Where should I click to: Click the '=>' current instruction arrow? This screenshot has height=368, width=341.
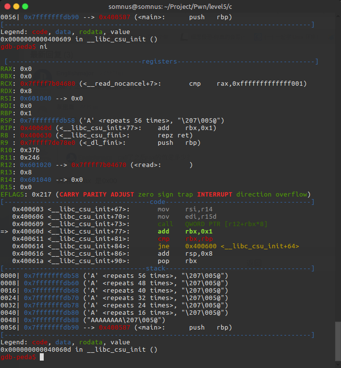(x=4, y=232)
